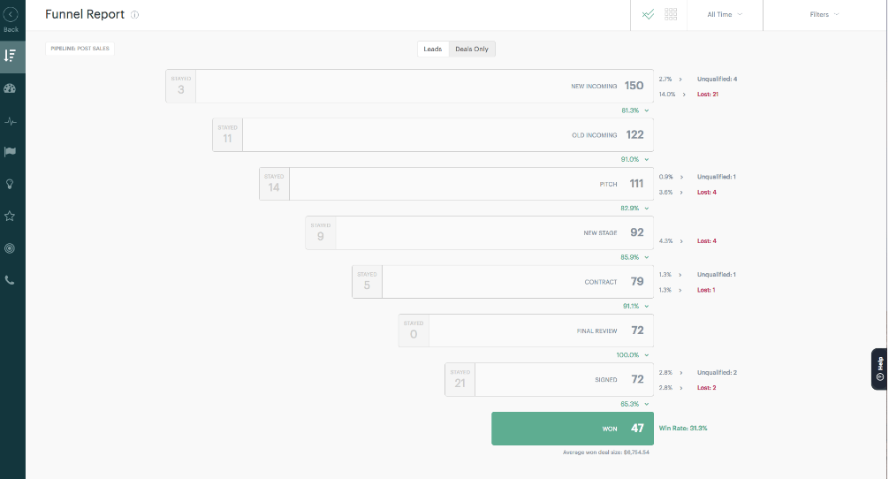This screenshot has width=889, height=479.
Task: Open Unqualified: 2 link beside Signed
Action: point(718,373)
